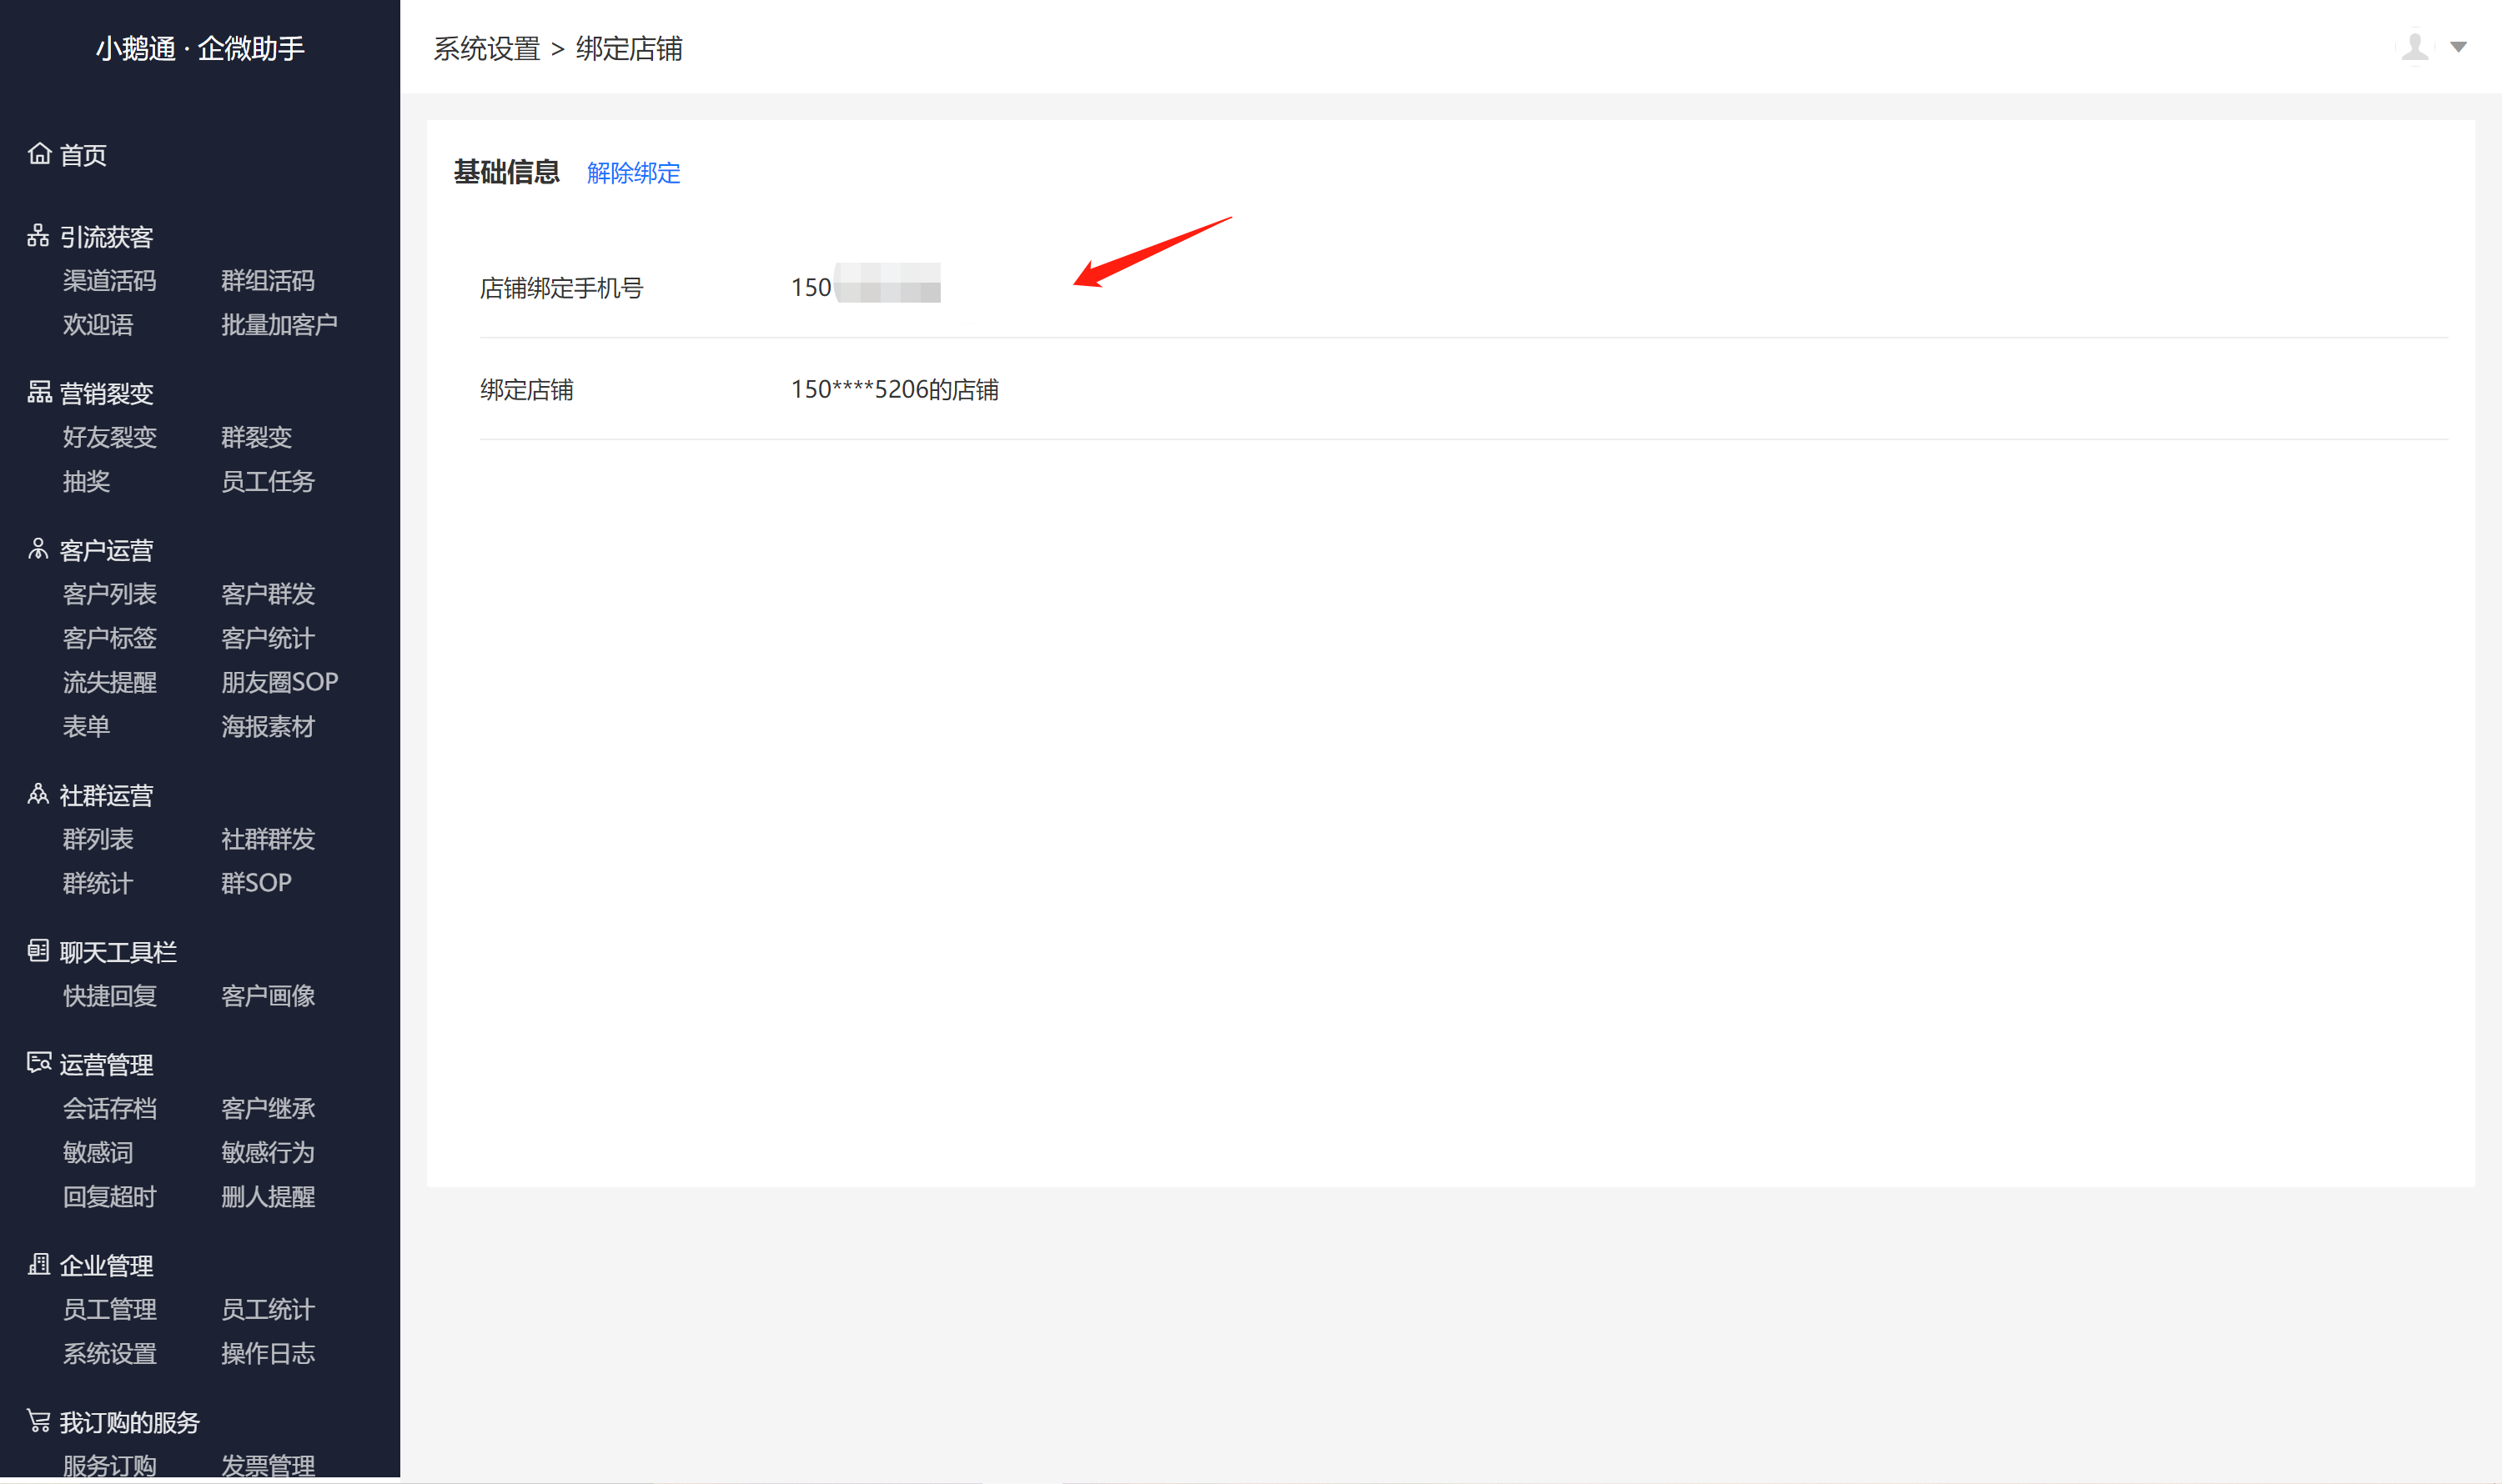Screen dimensions: 2502x1484
Task: Open 欢迎语 menu item
Action: point(98,325)
